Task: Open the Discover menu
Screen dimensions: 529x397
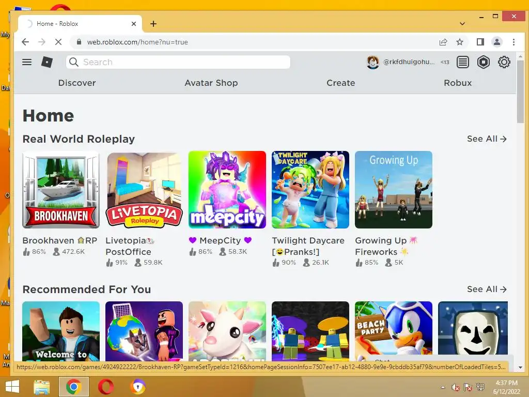Action: (77, 83)
